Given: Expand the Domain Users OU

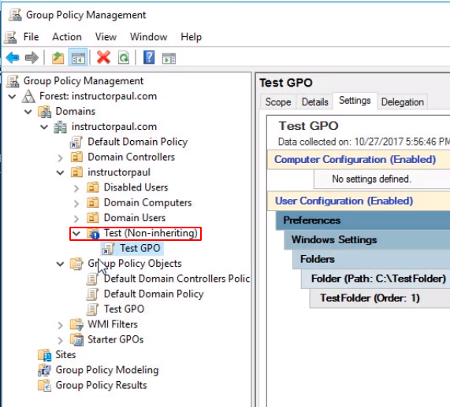Looking at the screenshot, I should (x=76, y=218).
